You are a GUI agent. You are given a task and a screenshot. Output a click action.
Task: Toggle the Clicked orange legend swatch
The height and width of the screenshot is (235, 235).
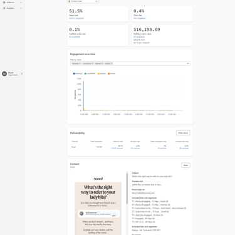[108, 73]
